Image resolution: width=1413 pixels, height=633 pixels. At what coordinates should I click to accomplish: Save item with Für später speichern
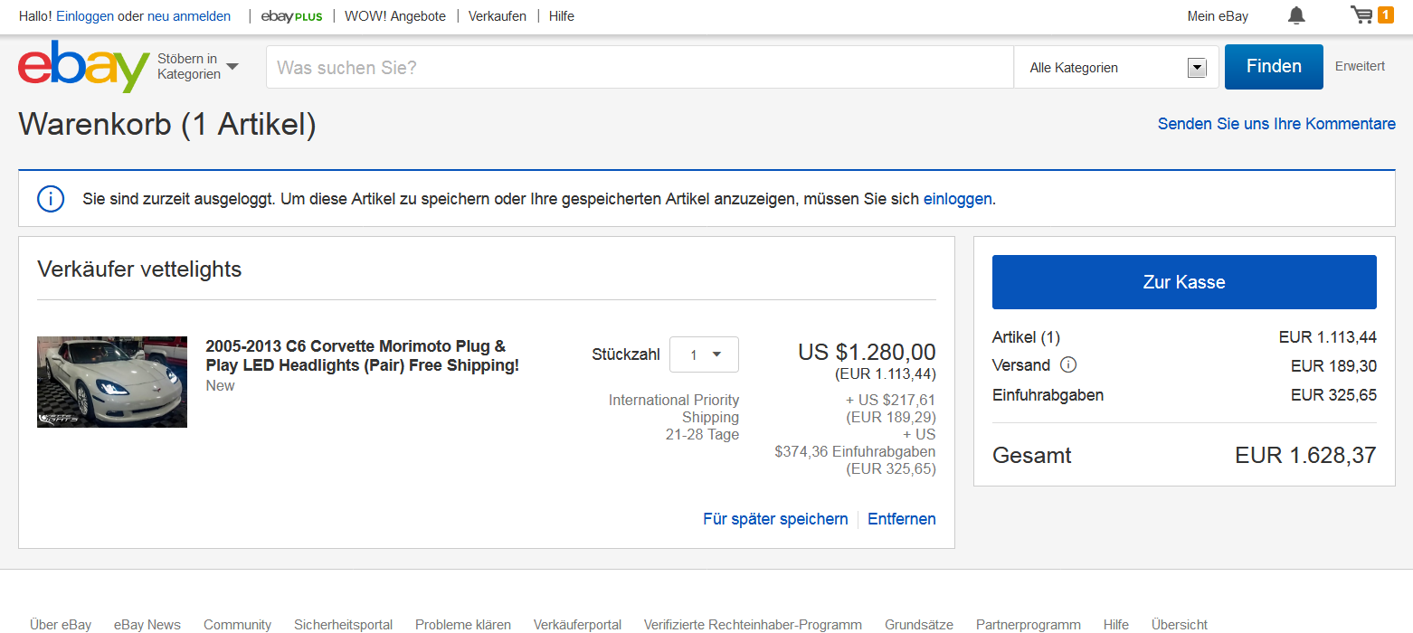pos(775,519)
